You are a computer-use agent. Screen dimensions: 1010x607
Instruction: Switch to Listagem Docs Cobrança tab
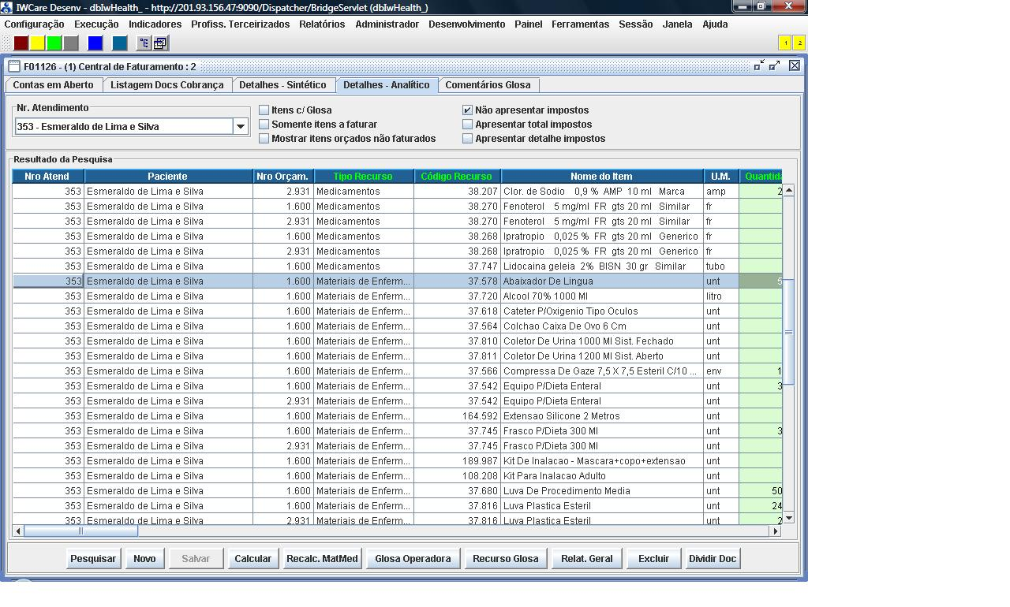pos(167,85)
